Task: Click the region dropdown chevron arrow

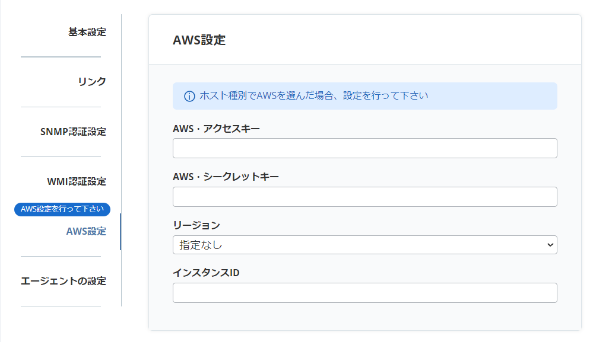Action: (550, 244)
